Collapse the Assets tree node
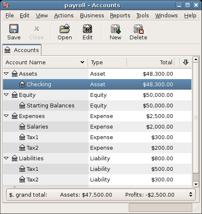Viewport: 202px width, 214px height. [x=6, y=74]
